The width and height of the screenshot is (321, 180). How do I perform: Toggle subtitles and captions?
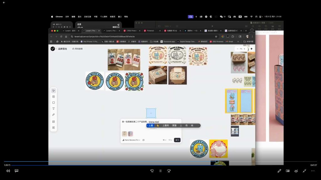(17, 171)
